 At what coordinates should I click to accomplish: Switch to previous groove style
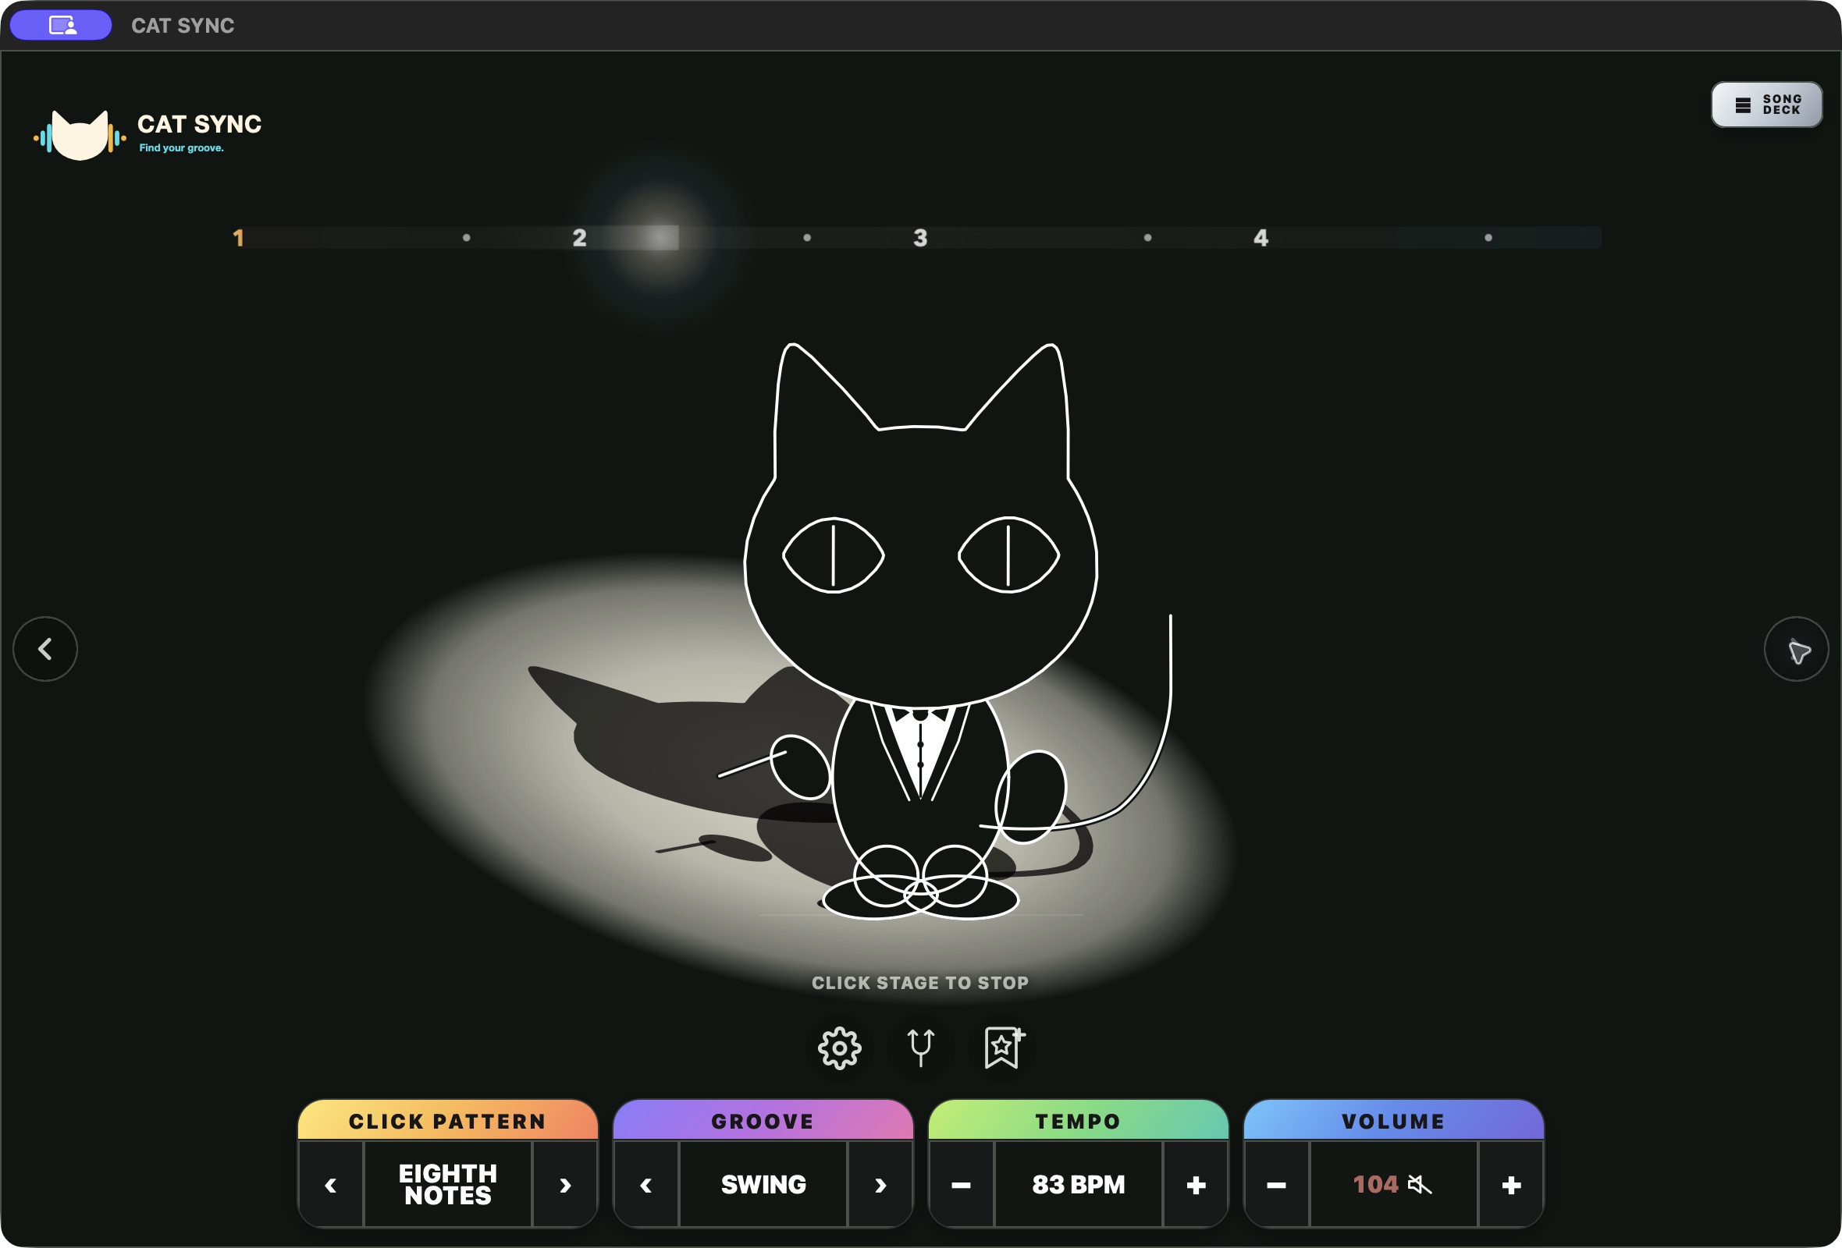647,1185
